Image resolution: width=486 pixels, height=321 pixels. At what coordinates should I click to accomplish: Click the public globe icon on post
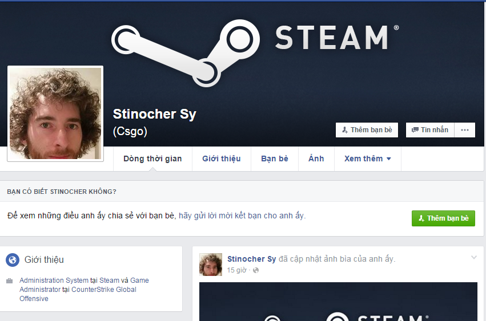[x=256, y=271]
